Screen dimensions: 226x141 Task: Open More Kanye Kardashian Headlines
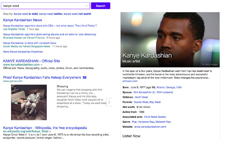point(23,51)
